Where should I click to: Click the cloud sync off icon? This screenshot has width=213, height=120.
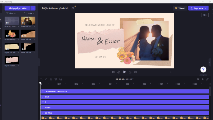tap(73, 8)
